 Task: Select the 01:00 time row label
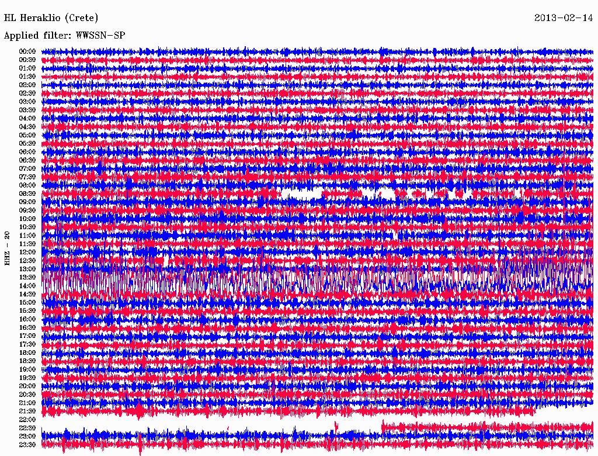tap(27, 68)
